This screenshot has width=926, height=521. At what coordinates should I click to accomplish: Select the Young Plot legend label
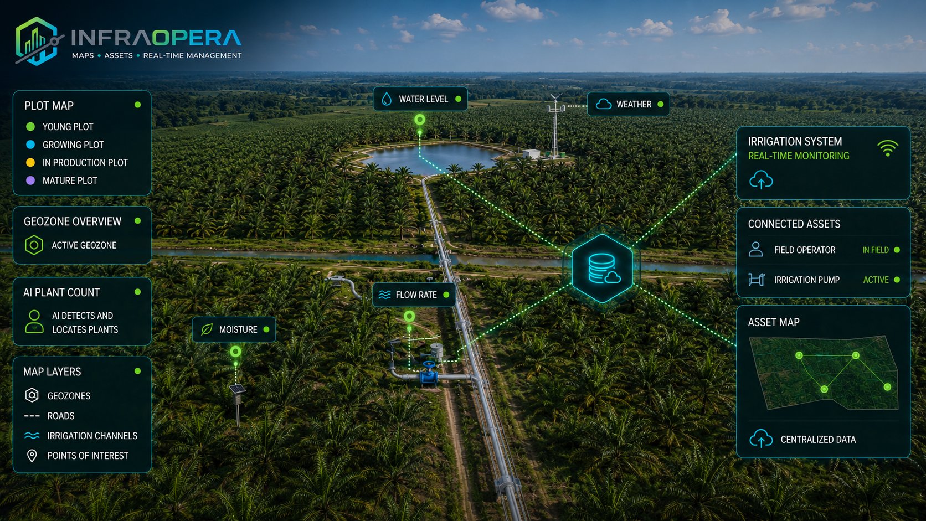click(x=68, y=127)
